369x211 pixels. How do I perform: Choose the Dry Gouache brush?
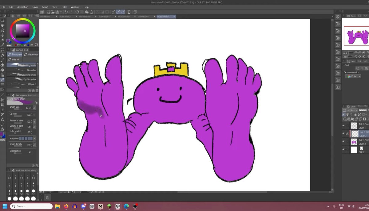(x=22, y=79)
